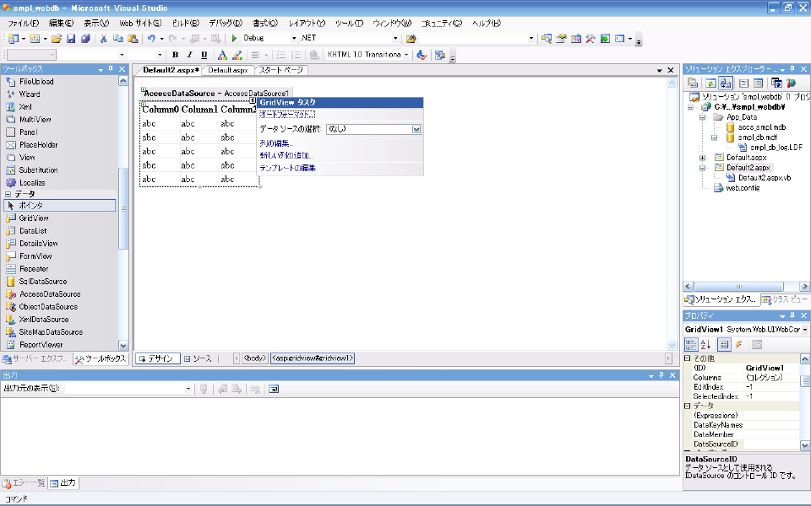This screenshot has width=811, height=506.
Task: Open the ツール(T) menu
Action: point(349,24)
